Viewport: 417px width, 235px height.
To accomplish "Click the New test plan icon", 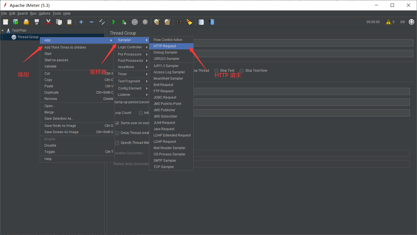I will pyautogui.click(x=5, y=22).
